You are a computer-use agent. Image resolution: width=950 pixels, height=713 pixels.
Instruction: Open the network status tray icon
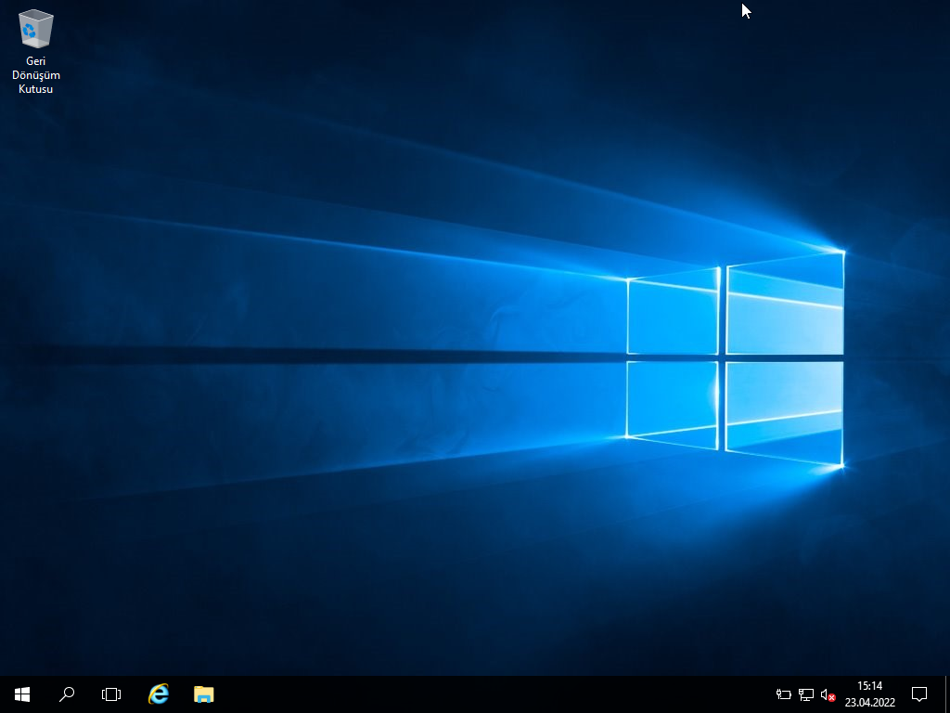805,694
